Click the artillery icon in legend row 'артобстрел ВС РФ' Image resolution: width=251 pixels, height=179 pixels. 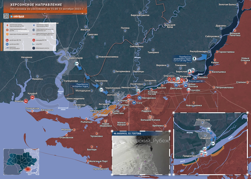pyautogui.click(x=7, y=40)
